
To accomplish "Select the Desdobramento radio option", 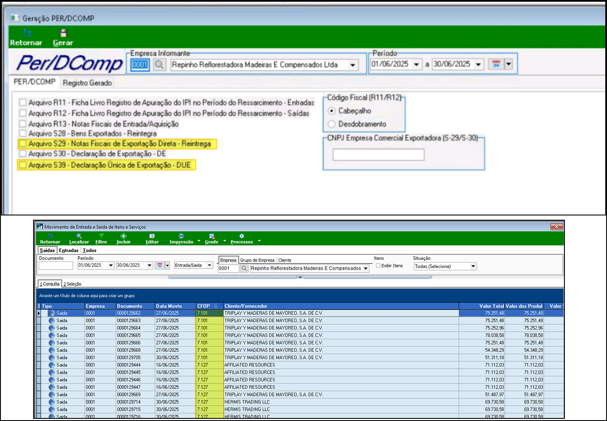I will (331, 124).
